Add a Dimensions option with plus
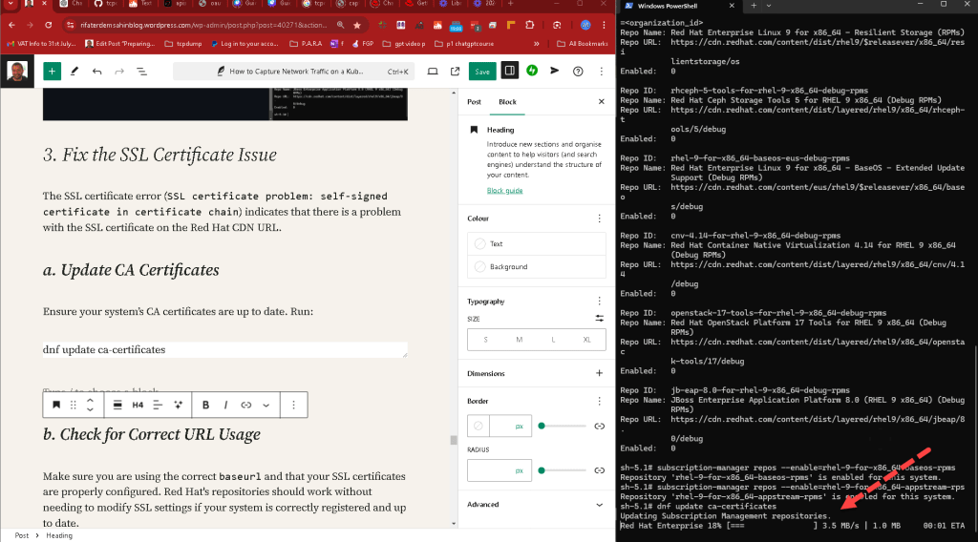 600,373
